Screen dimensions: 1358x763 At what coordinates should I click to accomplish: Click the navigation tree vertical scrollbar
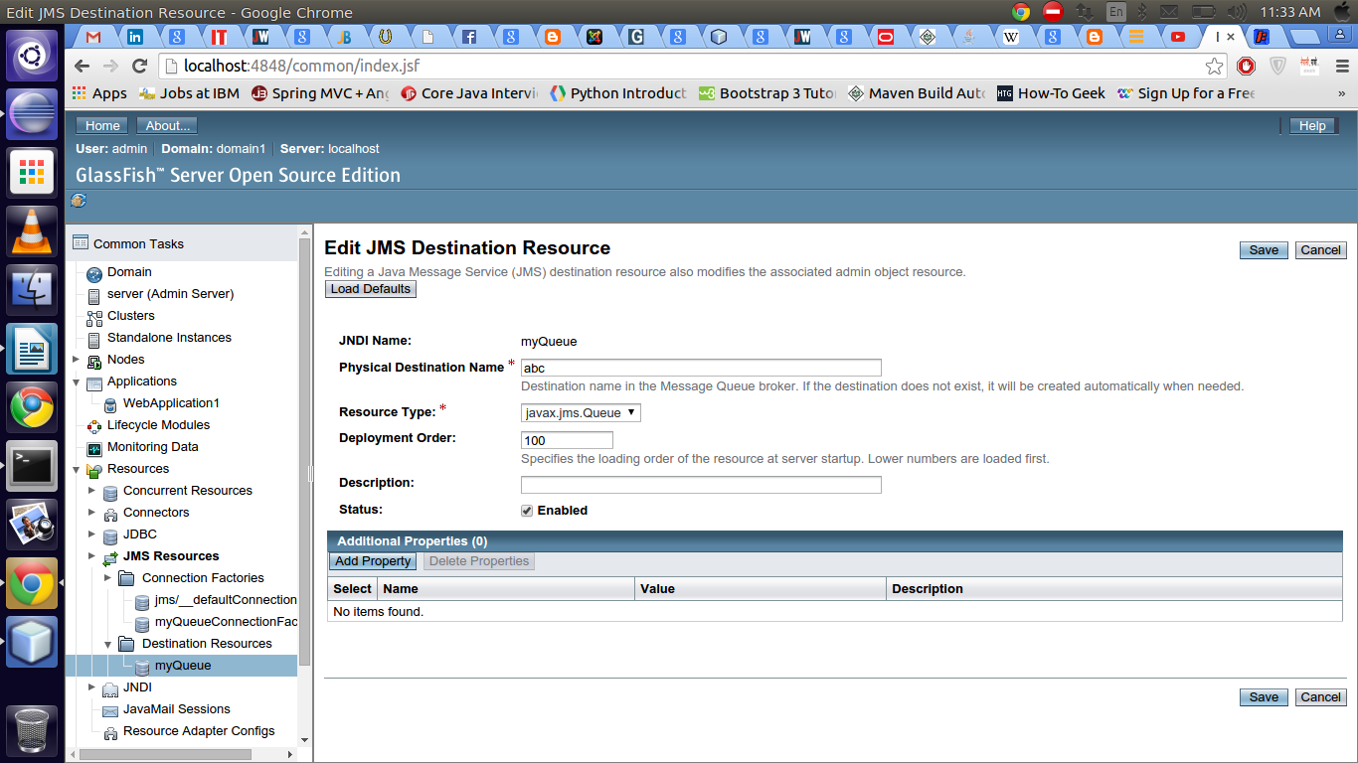(305, 452)
